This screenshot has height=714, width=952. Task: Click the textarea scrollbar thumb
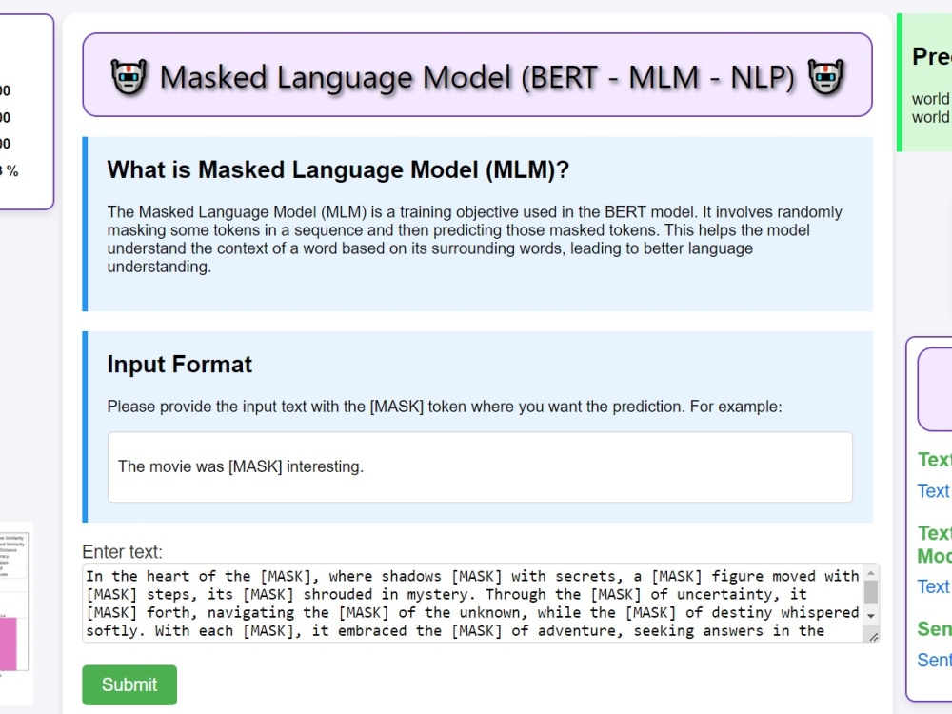point(871,591)
